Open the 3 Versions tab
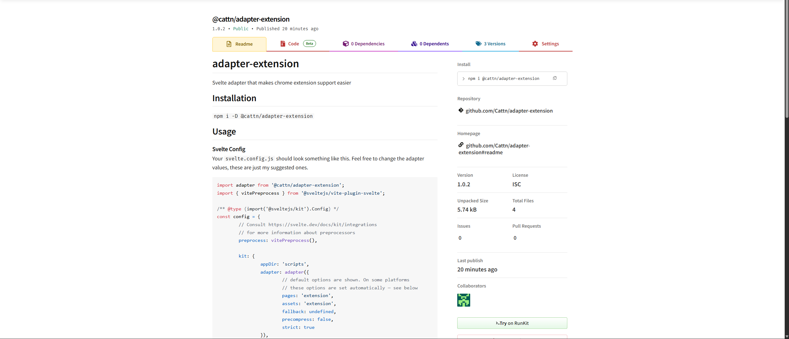 point(494,43)
